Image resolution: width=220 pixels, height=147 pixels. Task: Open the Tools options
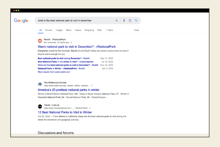click(x=136, y=30)
